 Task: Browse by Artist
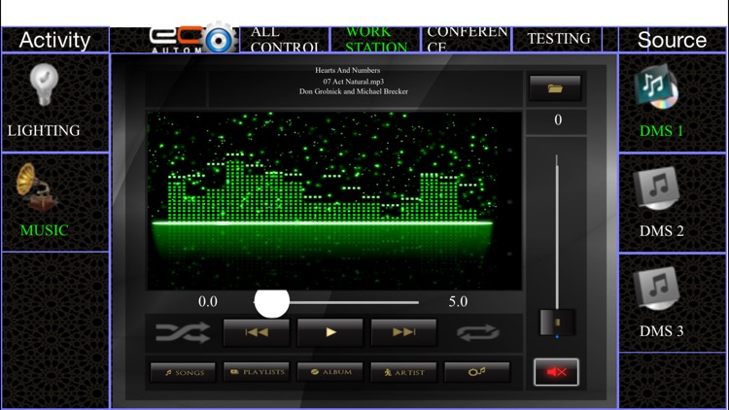[403, 372]
